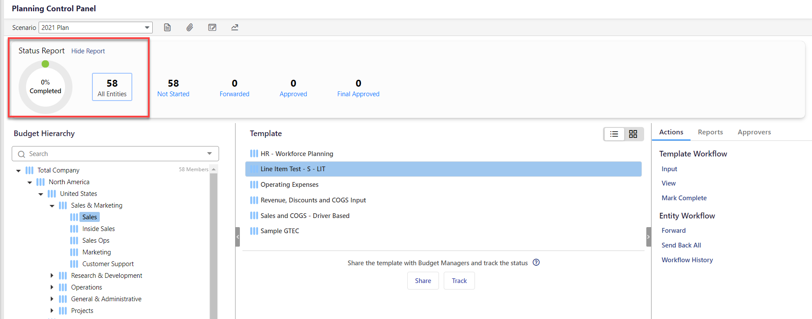Expand the General & Administrative node
812x319 pixels.
click(x=52, y=299)
